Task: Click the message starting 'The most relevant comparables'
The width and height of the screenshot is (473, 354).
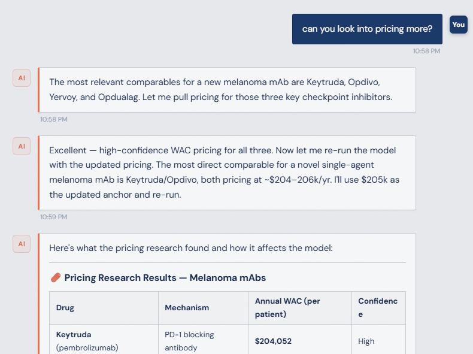Action: [227, 90]
